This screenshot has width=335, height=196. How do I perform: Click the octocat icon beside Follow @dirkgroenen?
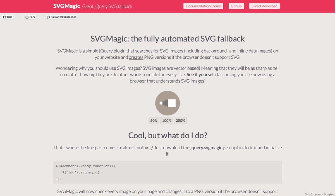48,17
